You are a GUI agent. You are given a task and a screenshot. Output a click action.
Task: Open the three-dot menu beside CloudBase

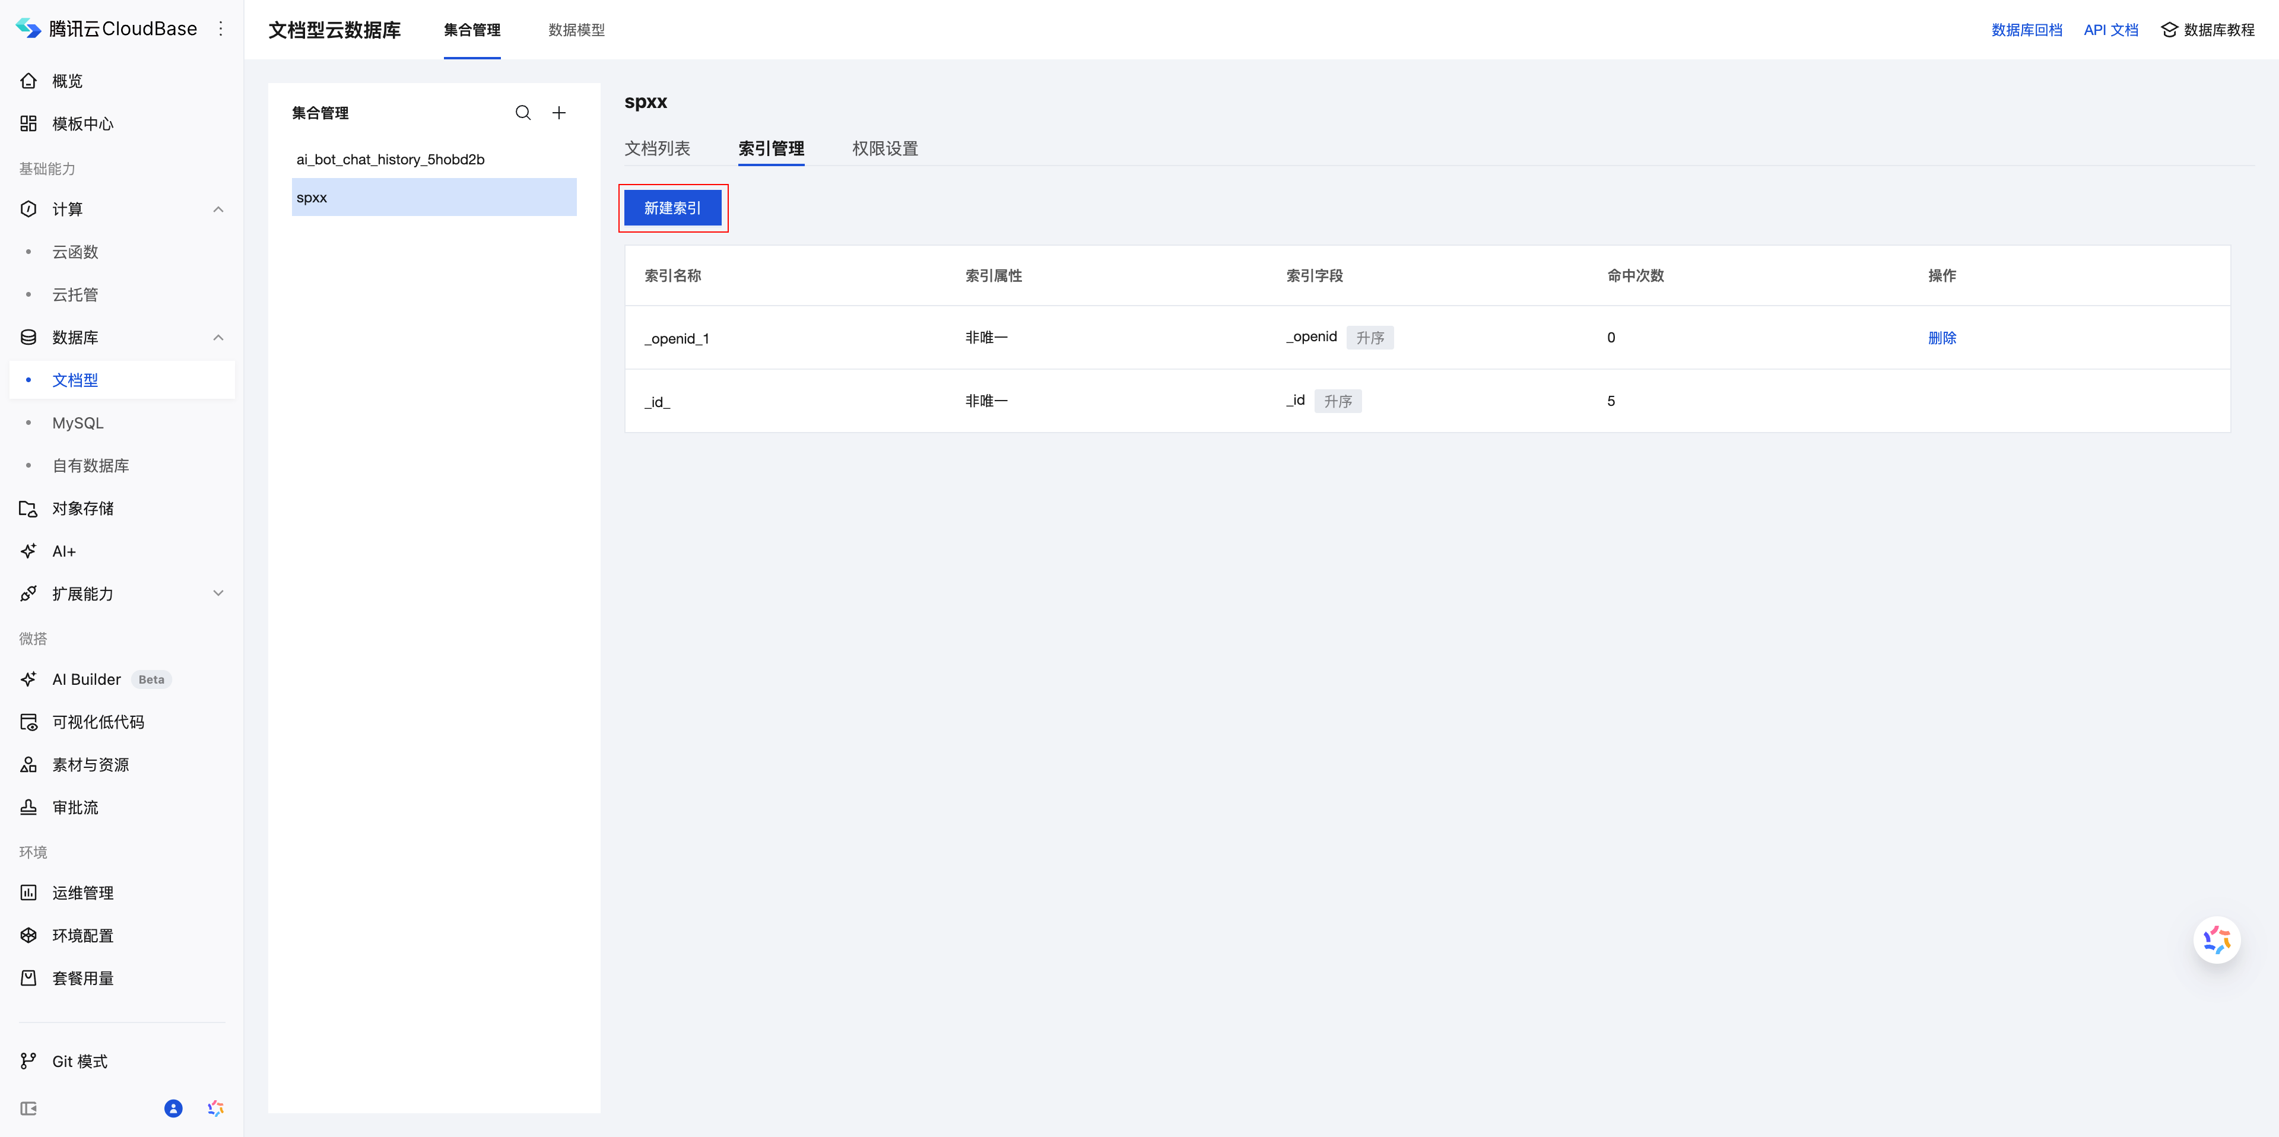(220, 28)
